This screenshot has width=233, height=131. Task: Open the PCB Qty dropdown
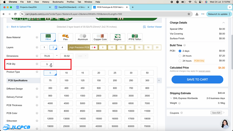[47, 64]
